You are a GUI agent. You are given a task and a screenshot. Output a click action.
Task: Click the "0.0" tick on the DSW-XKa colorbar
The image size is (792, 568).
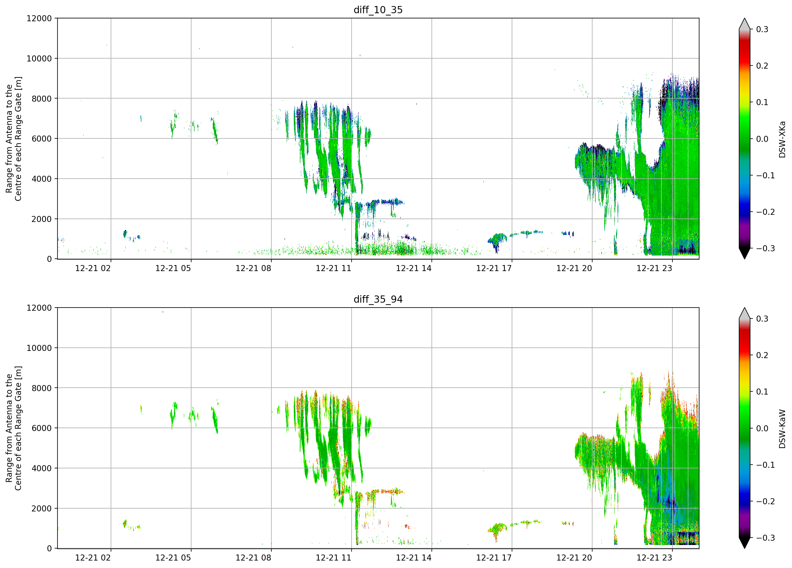pos(762,139)
